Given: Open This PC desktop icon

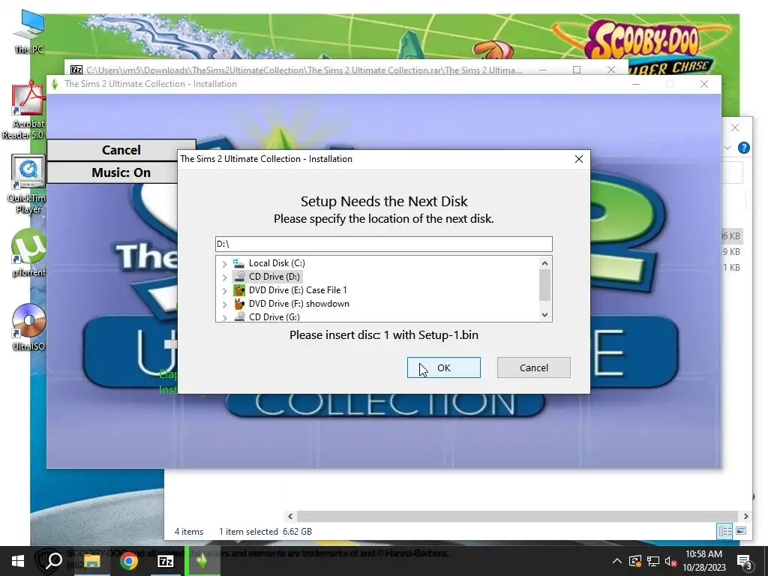Looking at the screenshot, I should click(x=29, y=31).
